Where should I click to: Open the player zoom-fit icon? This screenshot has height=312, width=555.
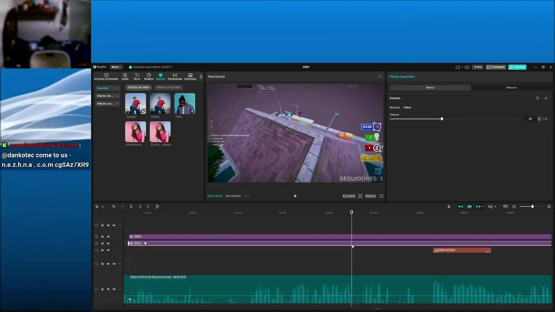360,196
